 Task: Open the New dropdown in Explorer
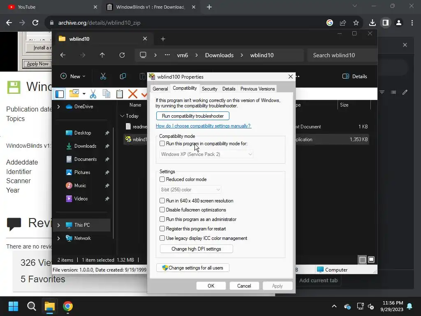pos(73,76)
